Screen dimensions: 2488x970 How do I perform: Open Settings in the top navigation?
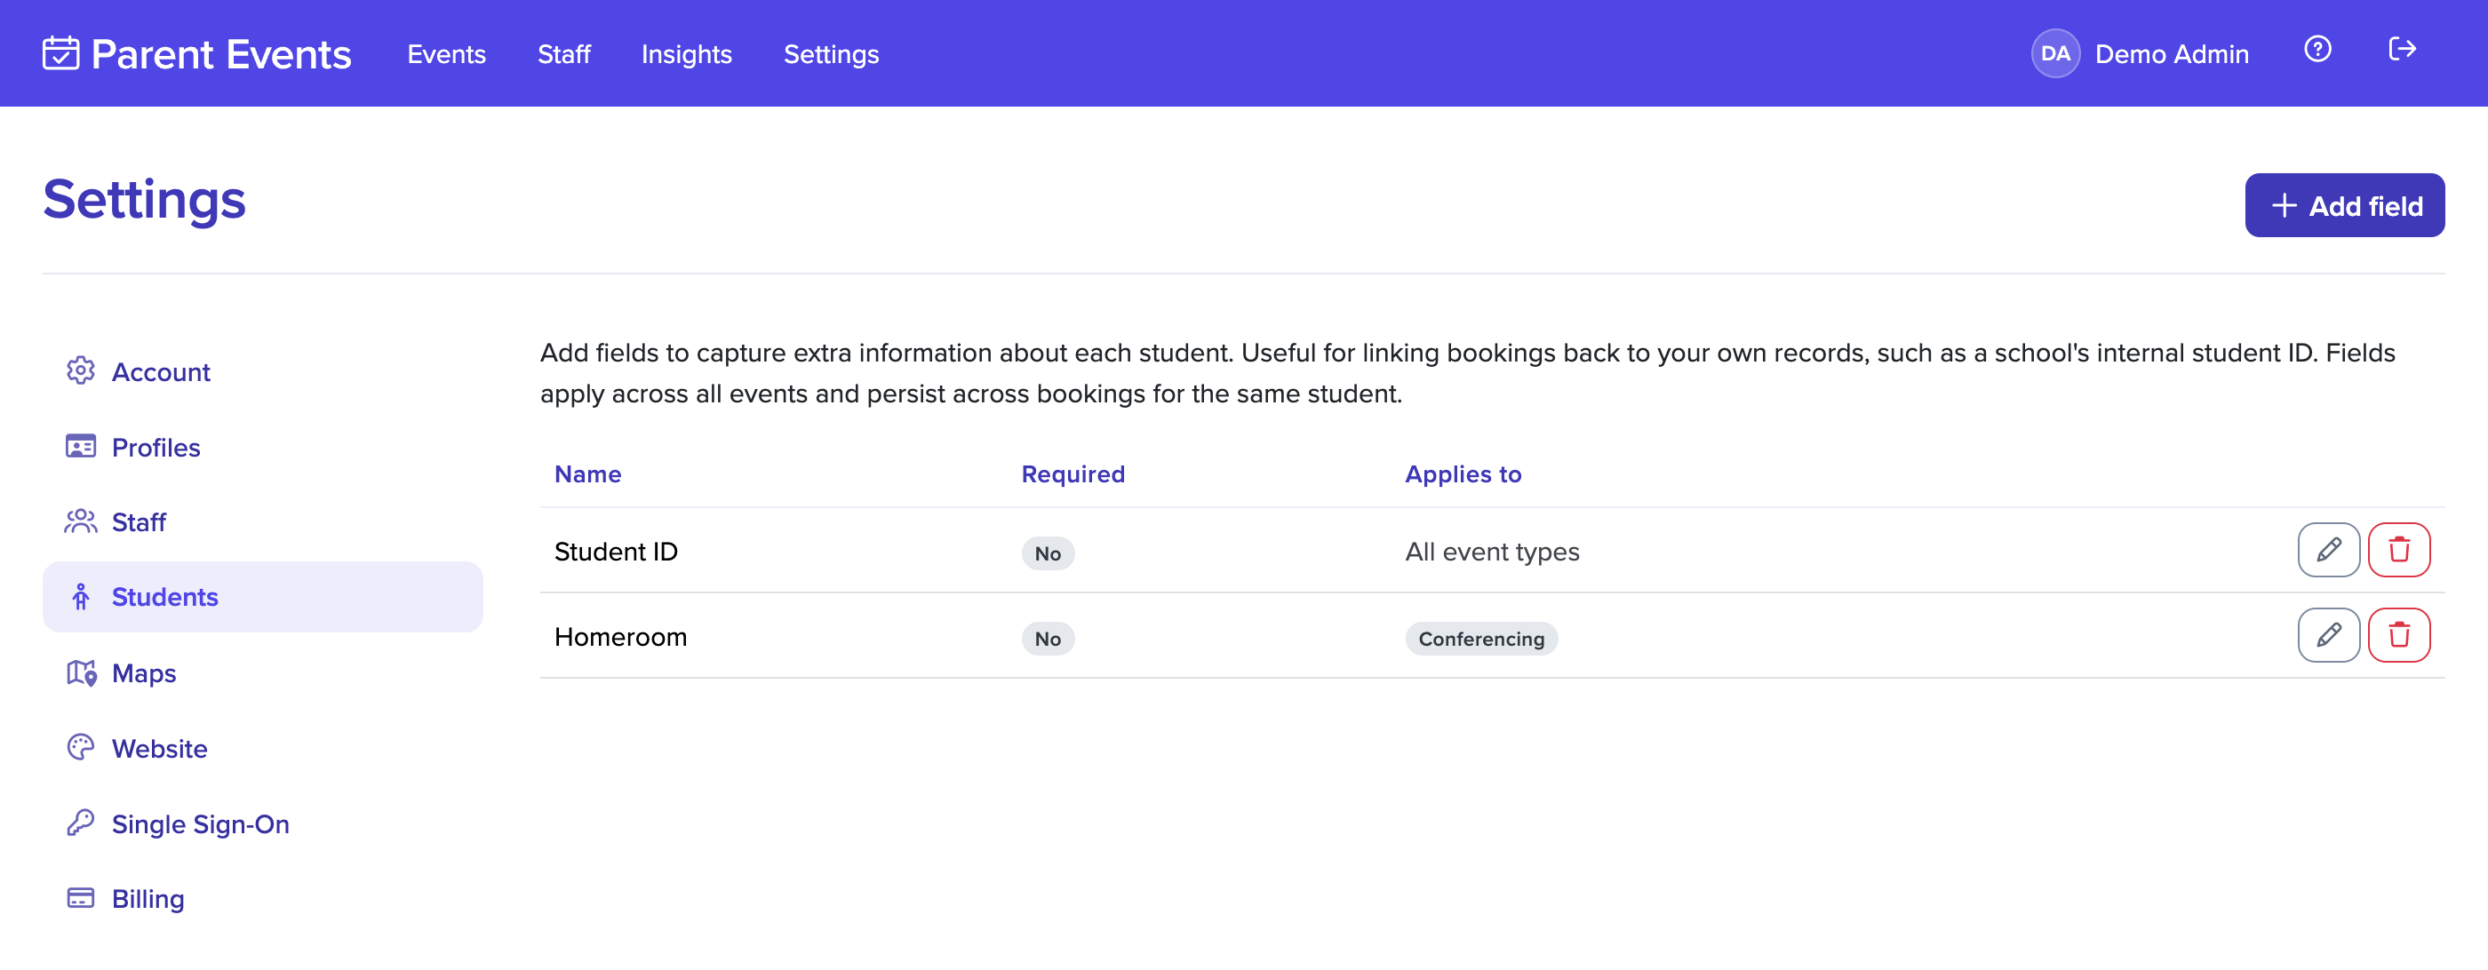tap(831, 54)
